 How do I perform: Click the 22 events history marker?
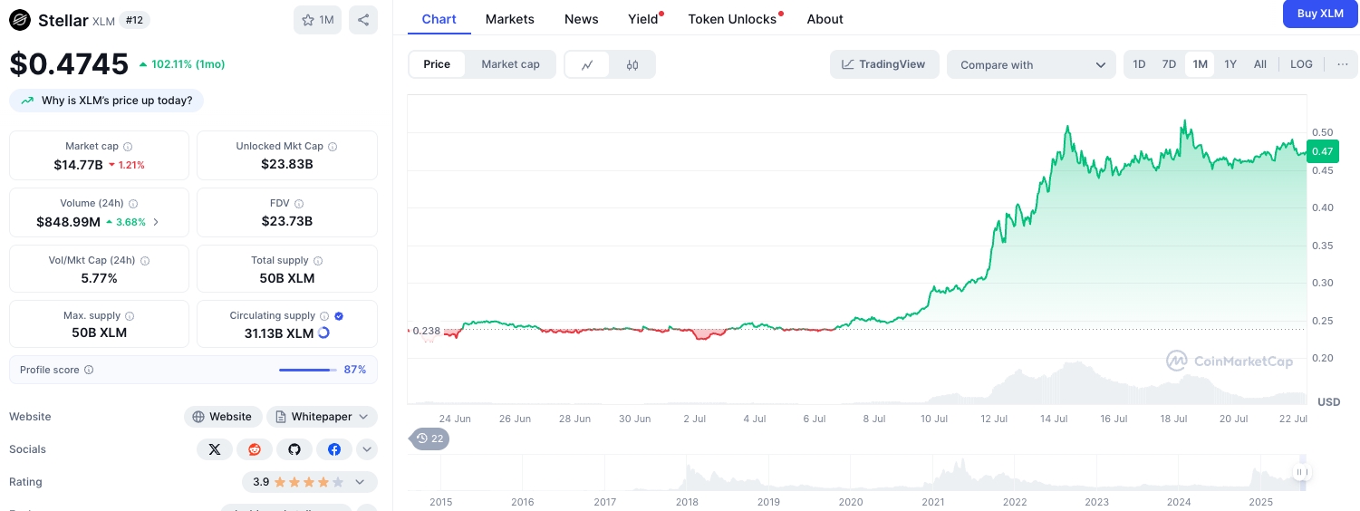[430, 439]
